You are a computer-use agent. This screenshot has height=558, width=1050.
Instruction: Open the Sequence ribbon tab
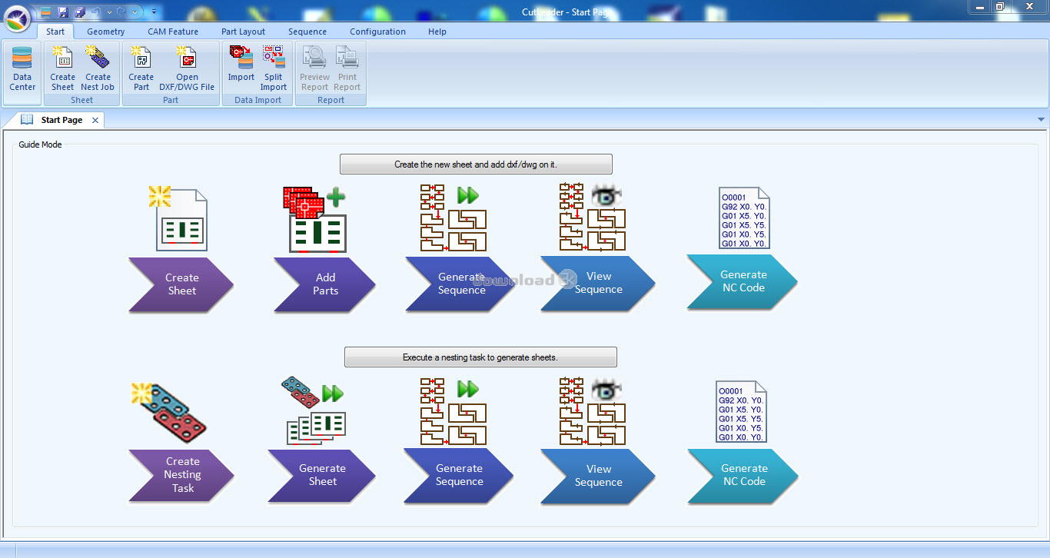(x=307, y=32)
